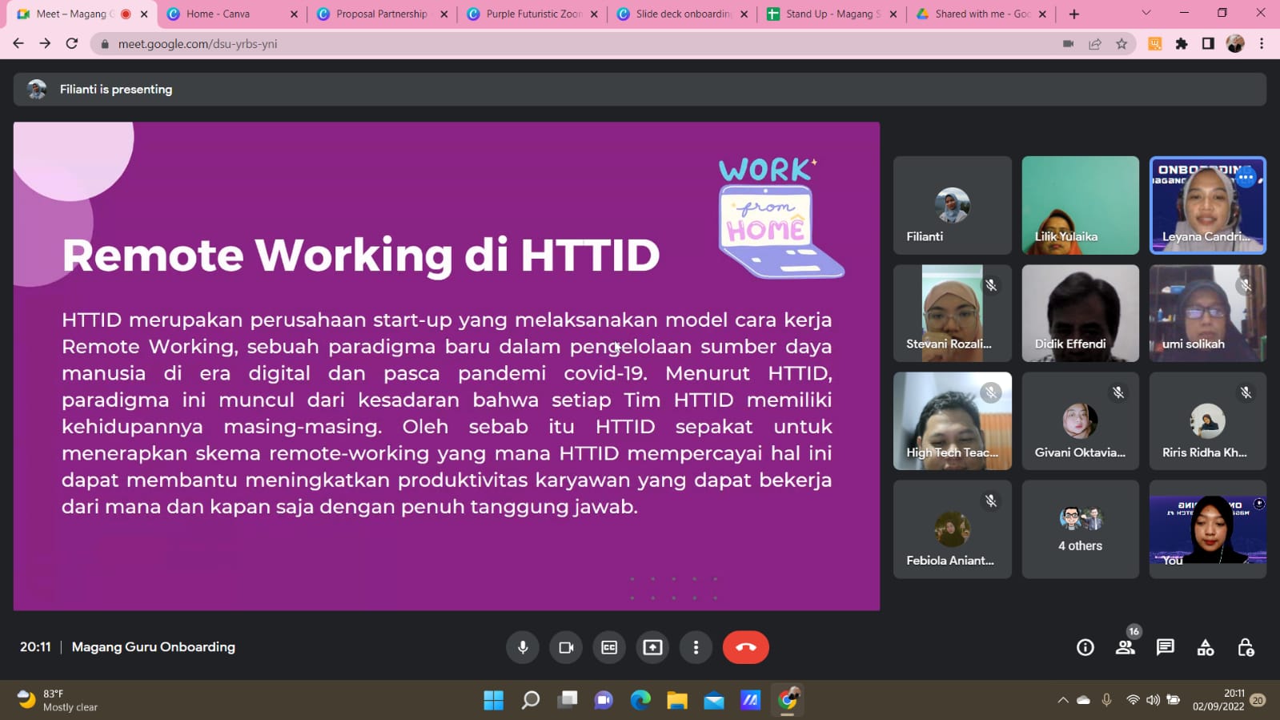Open Chrome three-dot menu
This screenshot has height=720, width=1280.
click(1262, 44)
